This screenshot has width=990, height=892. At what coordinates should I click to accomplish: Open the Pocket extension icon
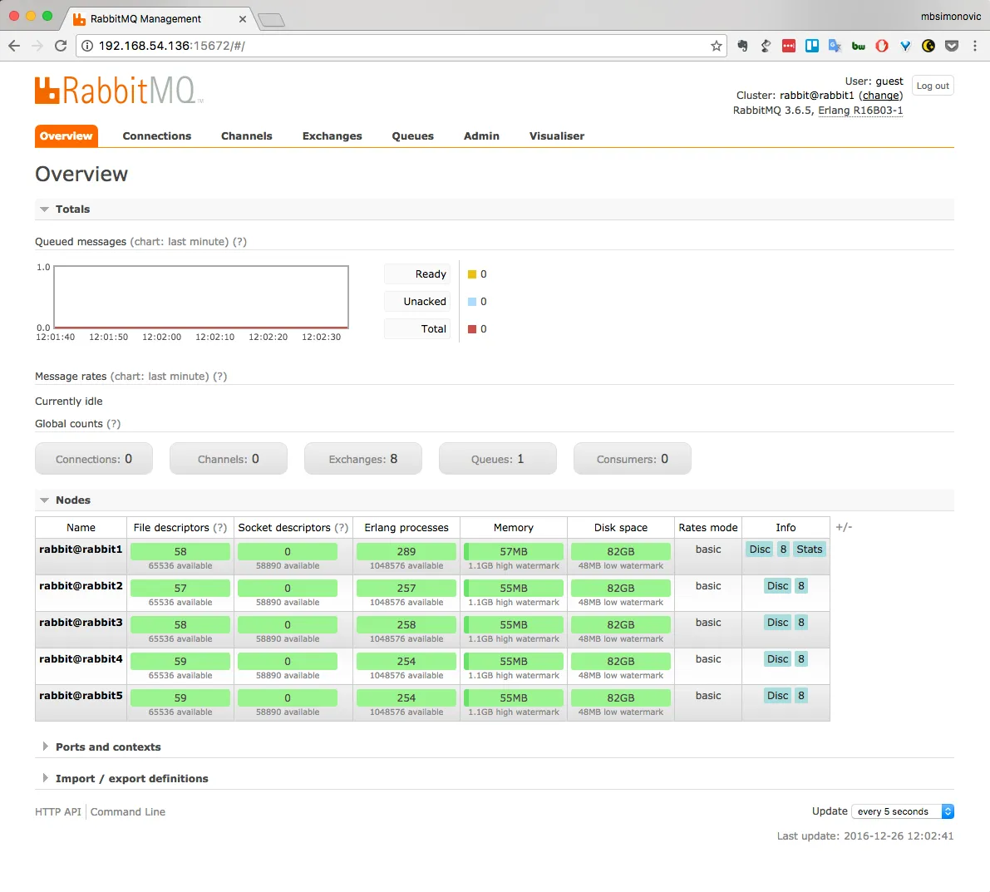pos(952,46)
